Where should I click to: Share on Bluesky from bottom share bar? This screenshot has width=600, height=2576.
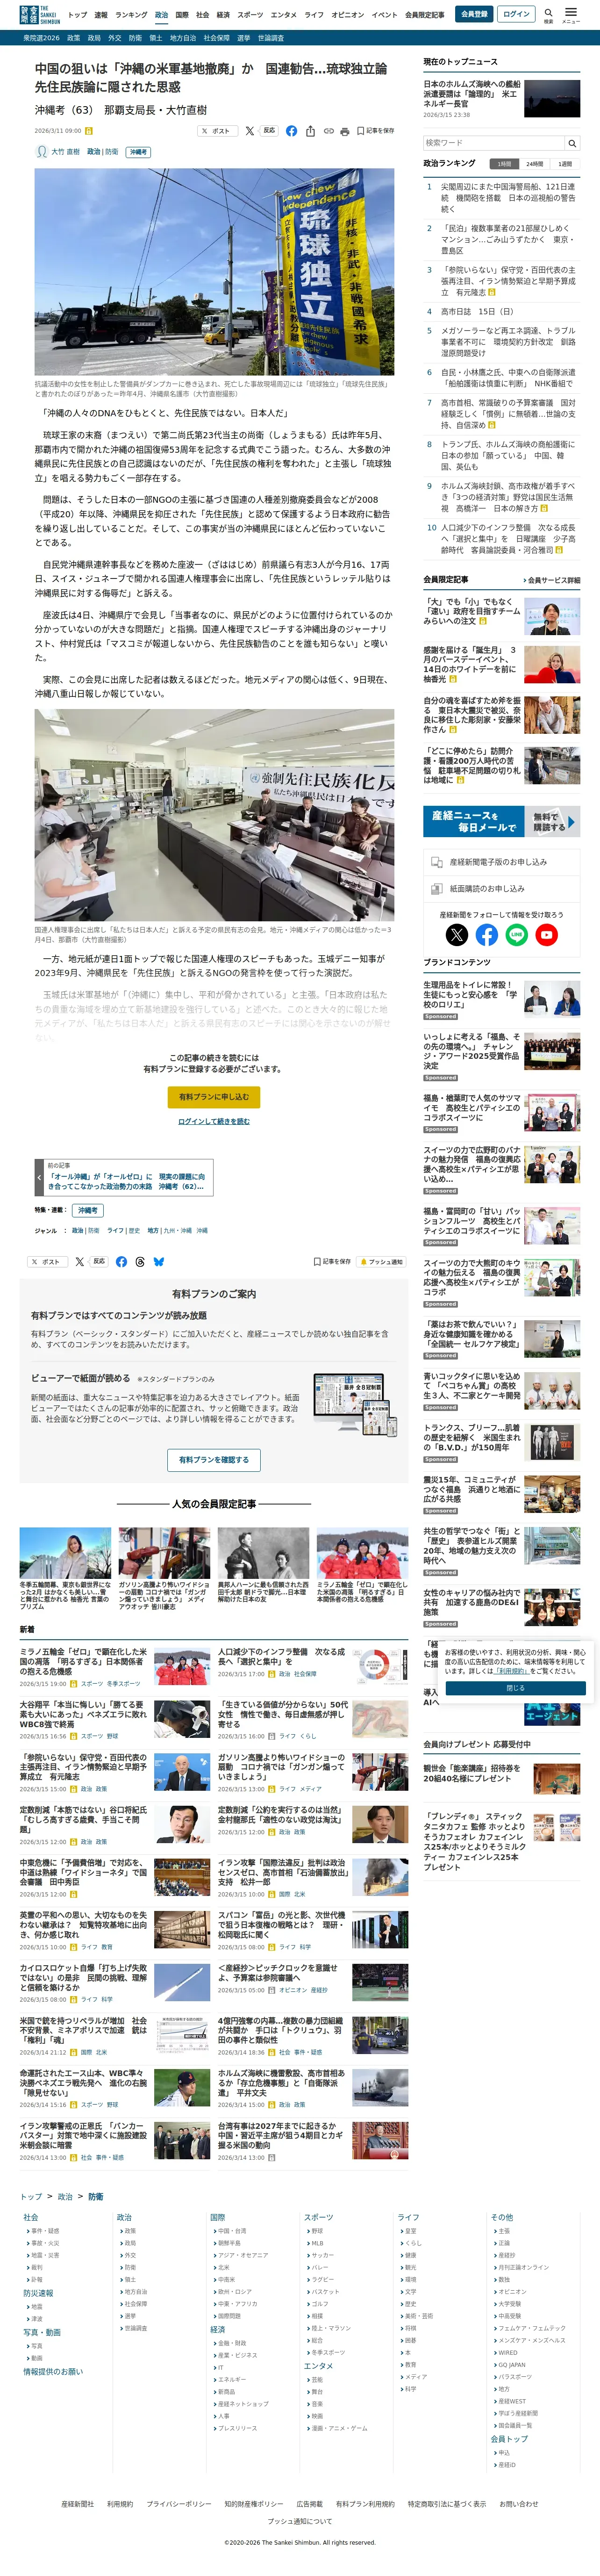click(x=159, y=1262)
